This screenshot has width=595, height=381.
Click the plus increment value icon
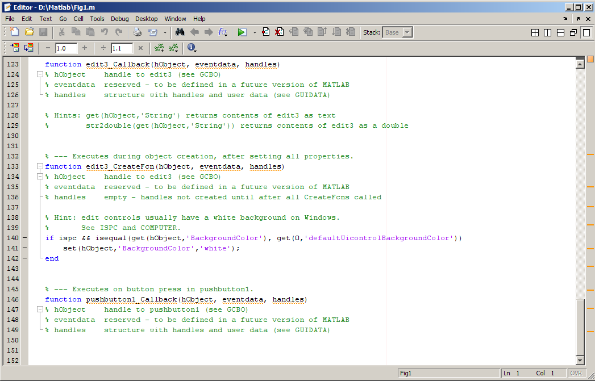(85, 48)
